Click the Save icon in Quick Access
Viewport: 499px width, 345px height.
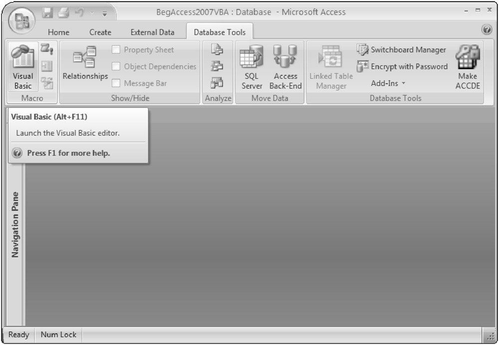[x=47, y=12]
